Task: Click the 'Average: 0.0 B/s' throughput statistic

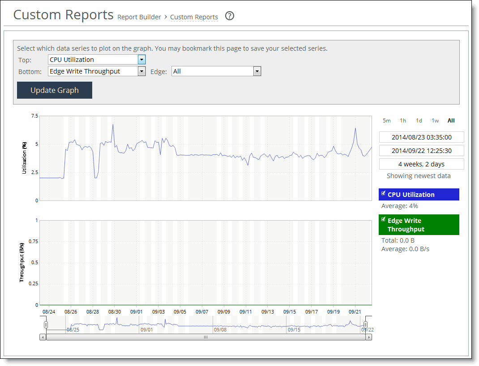Action: (x=405, y=249)
